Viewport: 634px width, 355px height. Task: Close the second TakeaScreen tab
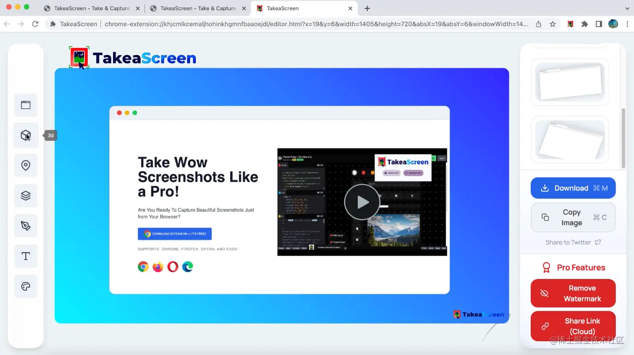coord(244,8)
